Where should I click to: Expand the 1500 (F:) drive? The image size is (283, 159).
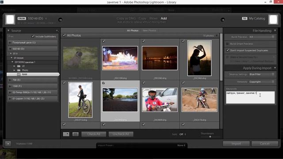pyautogui.click(x=10, y=86)
